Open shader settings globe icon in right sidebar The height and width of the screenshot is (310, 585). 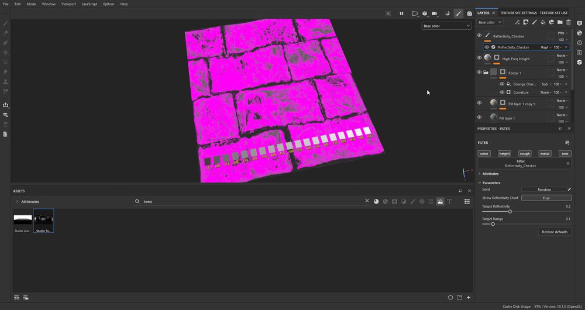point(579,33)
